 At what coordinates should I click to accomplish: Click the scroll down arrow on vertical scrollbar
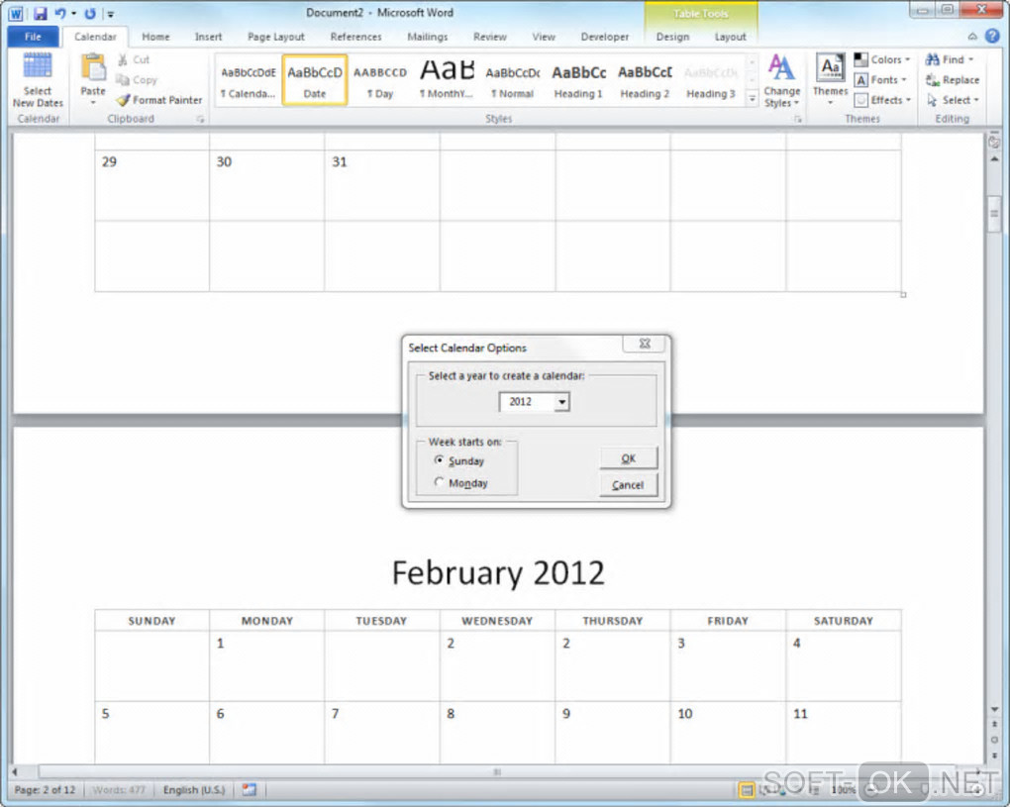(994, 709)
